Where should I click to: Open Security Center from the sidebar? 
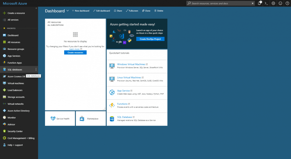(15, 131)
